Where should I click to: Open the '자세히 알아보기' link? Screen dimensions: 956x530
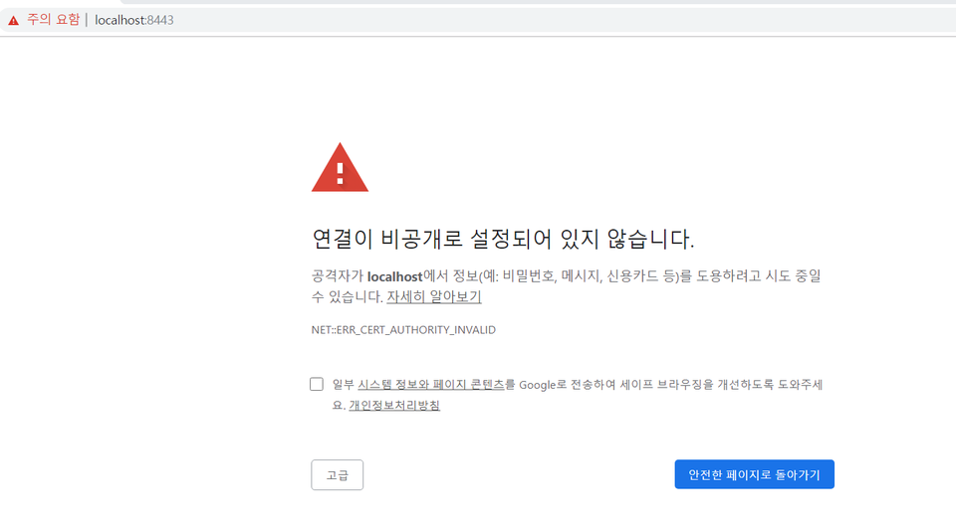(x=434, y=297)
